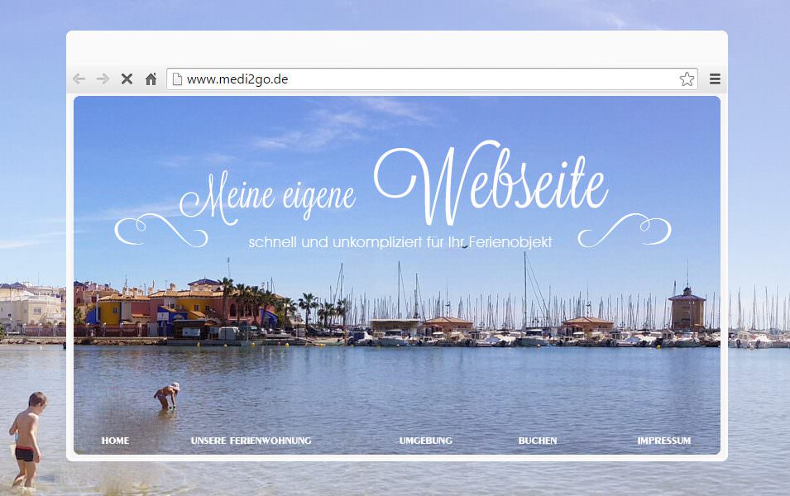Go to the browser home page icon

pos(151,79)
